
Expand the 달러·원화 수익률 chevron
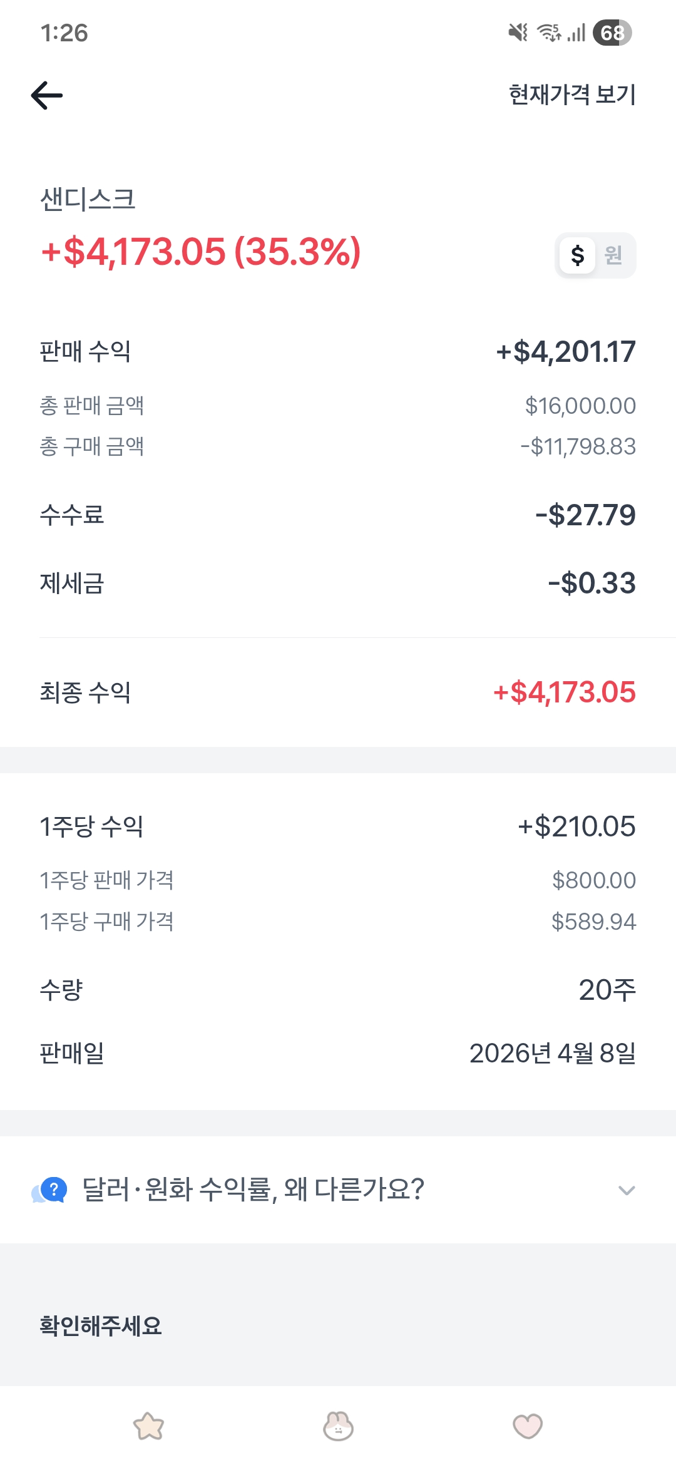point(626,1190)
